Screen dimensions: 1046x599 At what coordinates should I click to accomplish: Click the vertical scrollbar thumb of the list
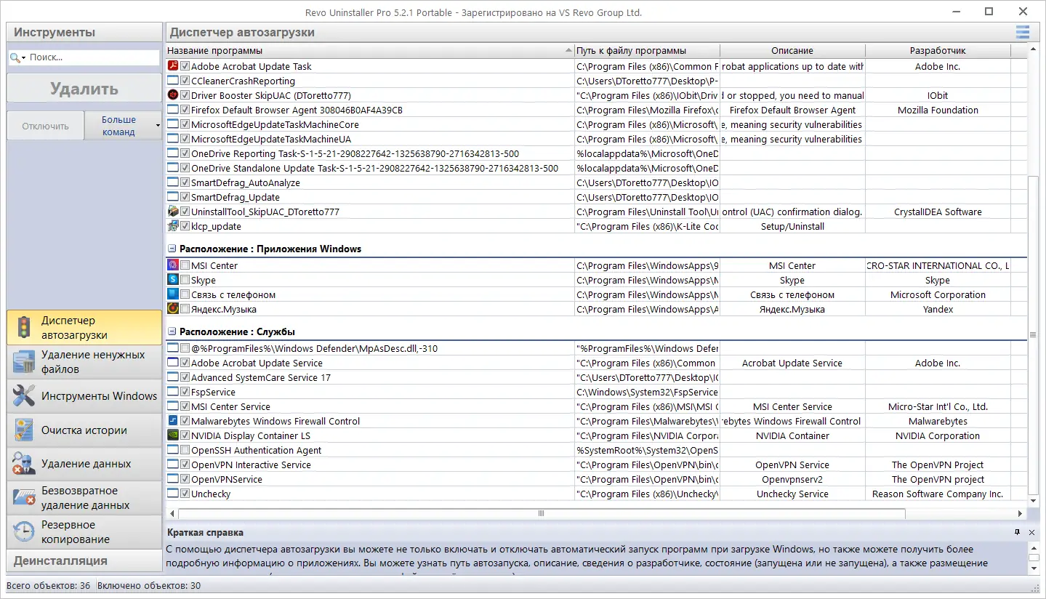[1033, 334]
